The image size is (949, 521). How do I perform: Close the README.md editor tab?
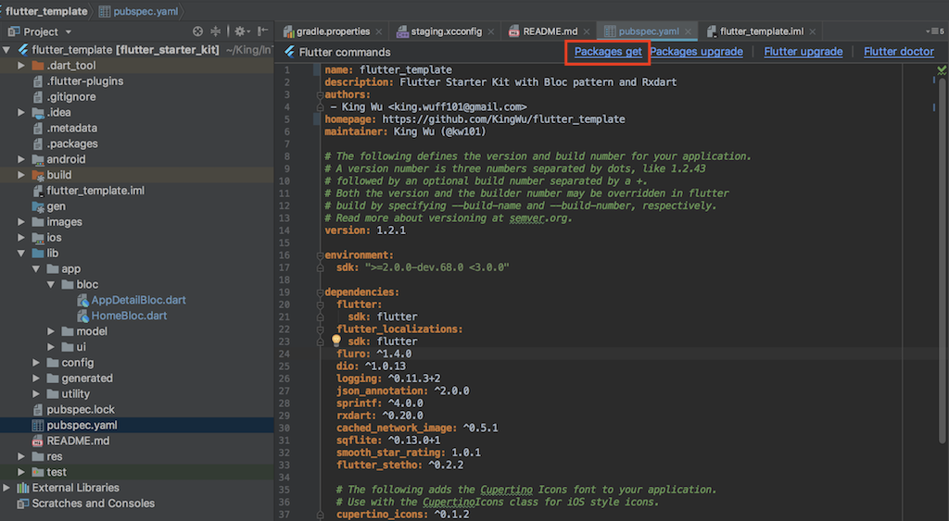[587, 32]
